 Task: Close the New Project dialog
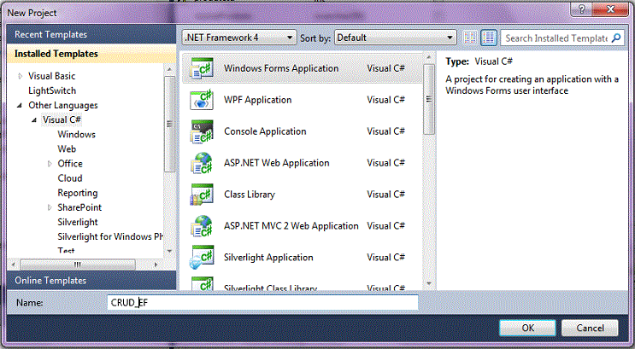[x=610, y=9]
